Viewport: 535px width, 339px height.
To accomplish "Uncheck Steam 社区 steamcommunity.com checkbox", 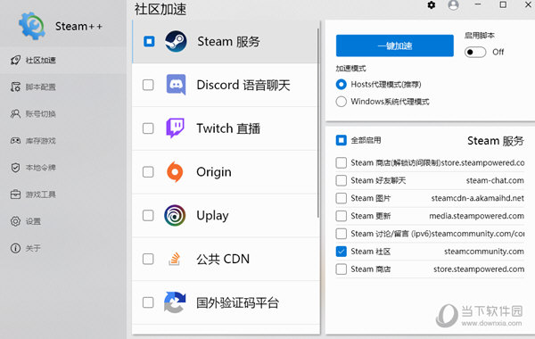I will coord(342,252).
